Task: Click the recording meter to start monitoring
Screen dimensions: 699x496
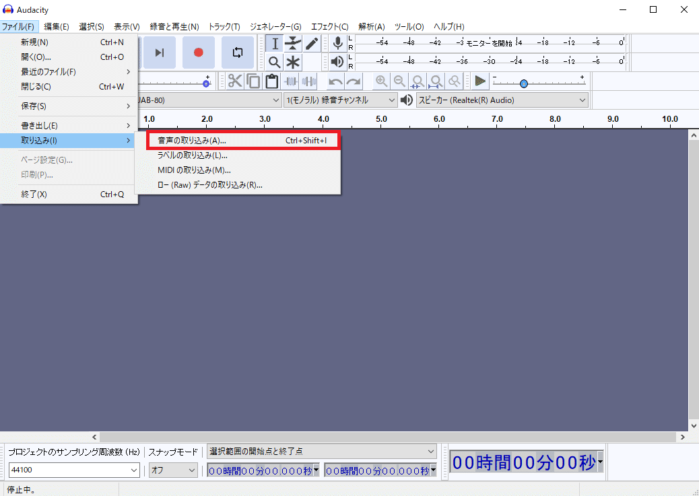Action: coord(490,43)
